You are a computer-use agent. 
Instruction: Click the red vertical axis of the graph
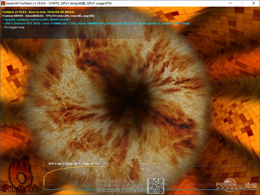point(44,158)
